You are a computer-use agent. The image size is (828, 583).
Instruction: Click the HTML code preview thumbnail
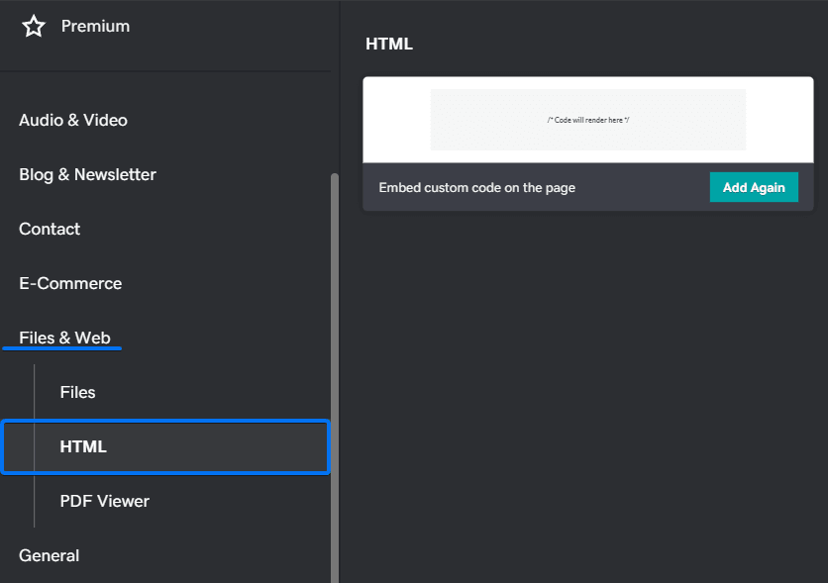pos(588,120)
